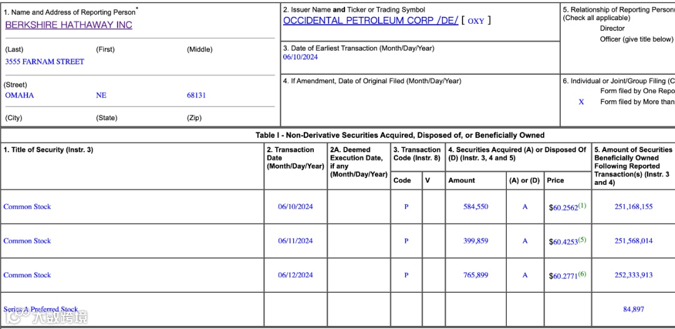This screenshot has width=675, height=329.
Task: Click the Officer (give title below) option label
Action: click(636, 39)
